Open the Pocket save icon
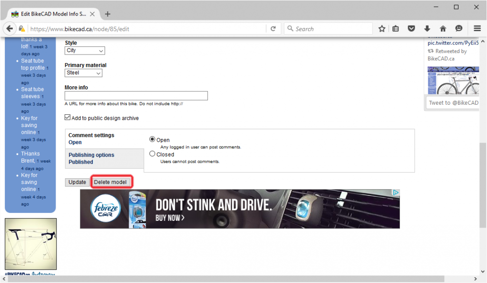 [412, 28]
